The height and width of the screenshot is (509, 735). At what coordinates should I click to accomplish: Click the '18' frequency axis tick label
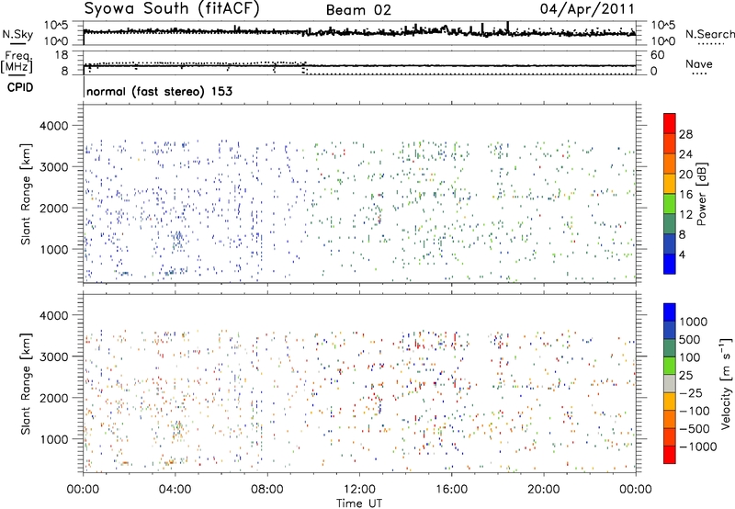click(x=62, y=55)
